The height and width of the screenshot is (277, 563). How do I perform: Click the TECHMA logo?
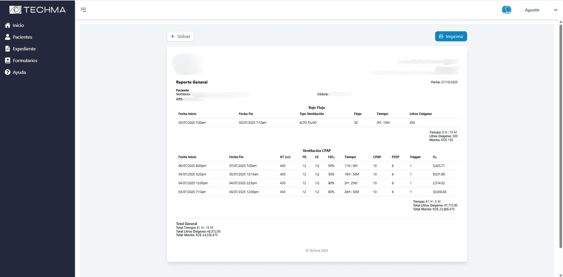pyautogui.click(x=38, y=10)
